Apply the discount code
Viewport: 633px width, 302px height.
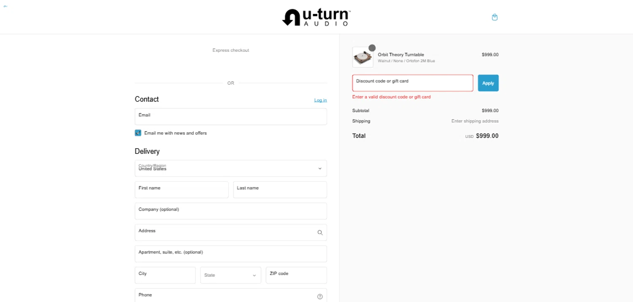488,83
